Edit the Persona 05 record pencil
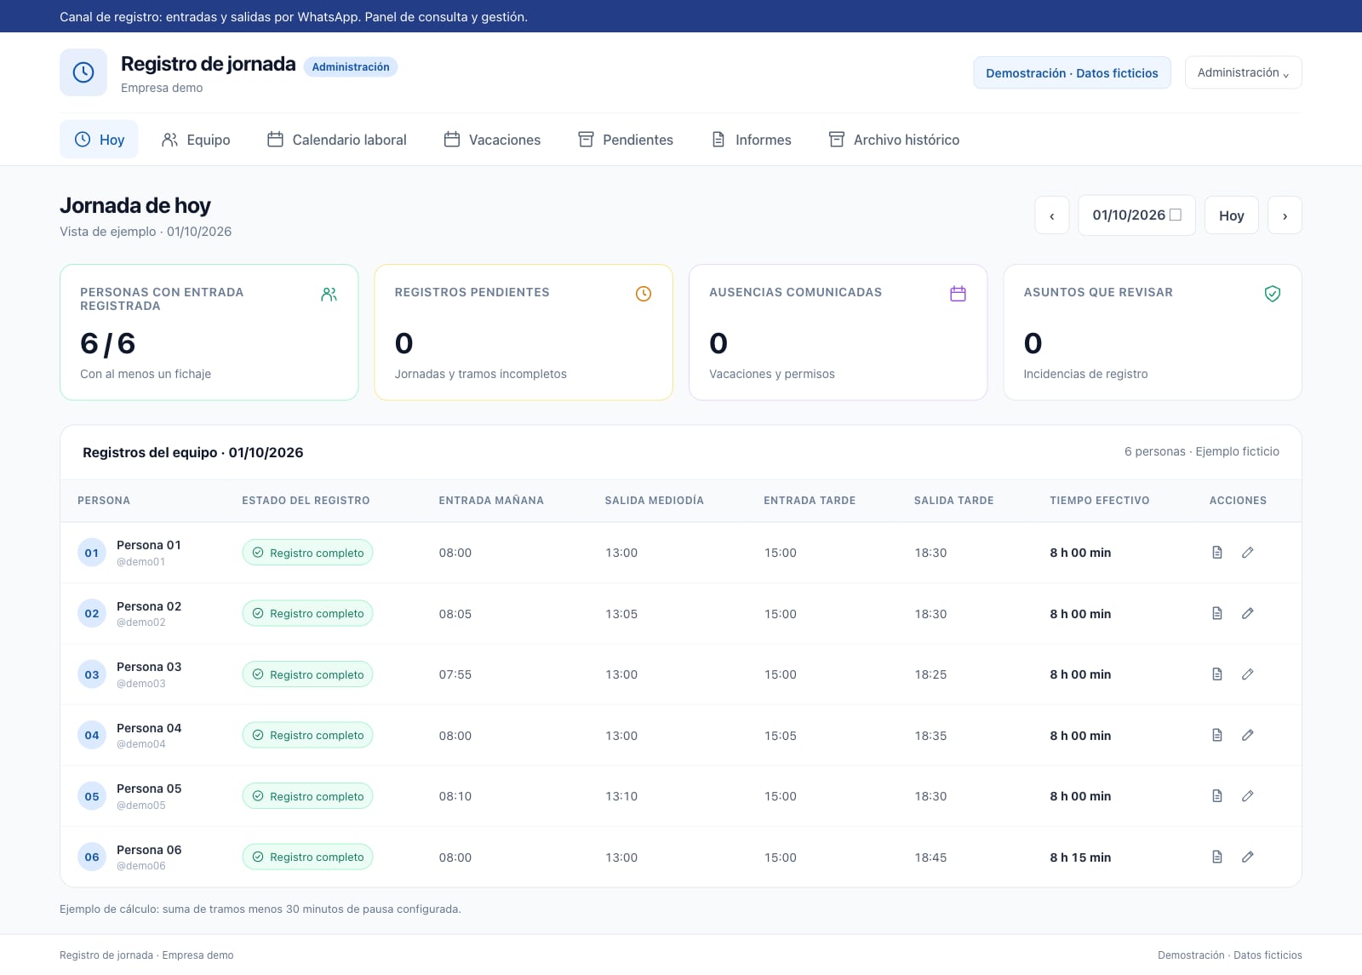Screen dimensions: 1362x975 tap(1248, 796)
